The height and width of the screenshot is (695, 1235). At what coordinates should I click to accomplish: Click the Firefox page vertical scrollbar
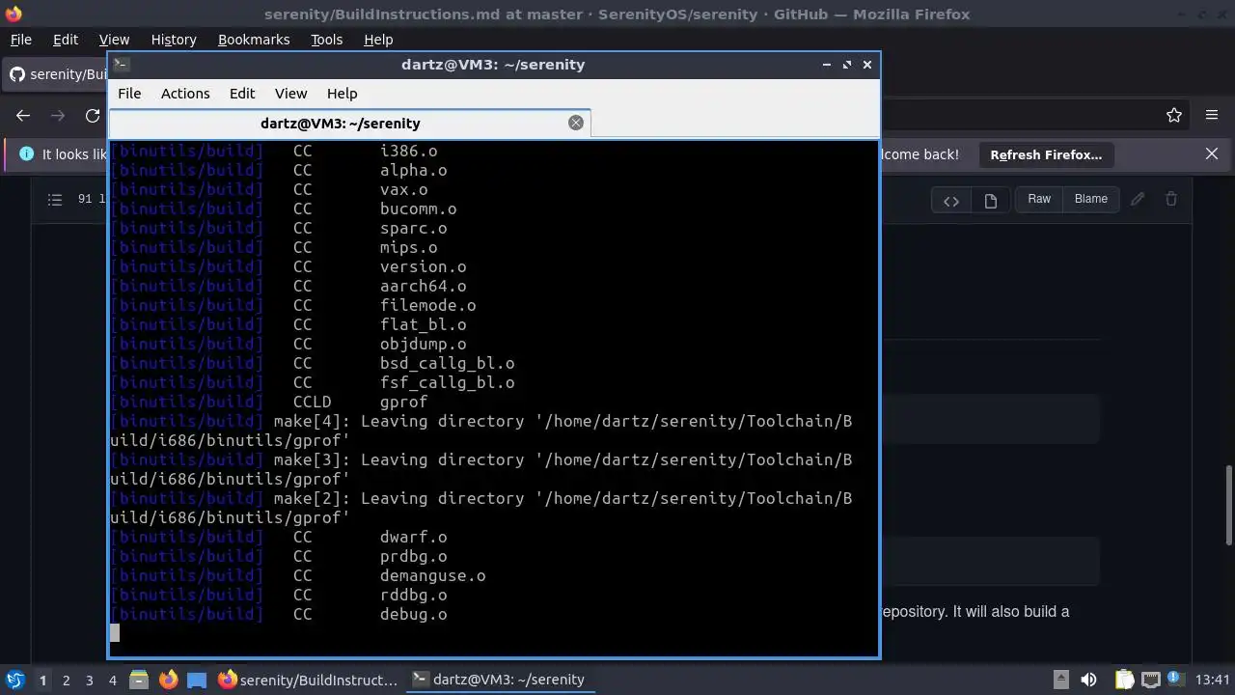(1228, 505)
